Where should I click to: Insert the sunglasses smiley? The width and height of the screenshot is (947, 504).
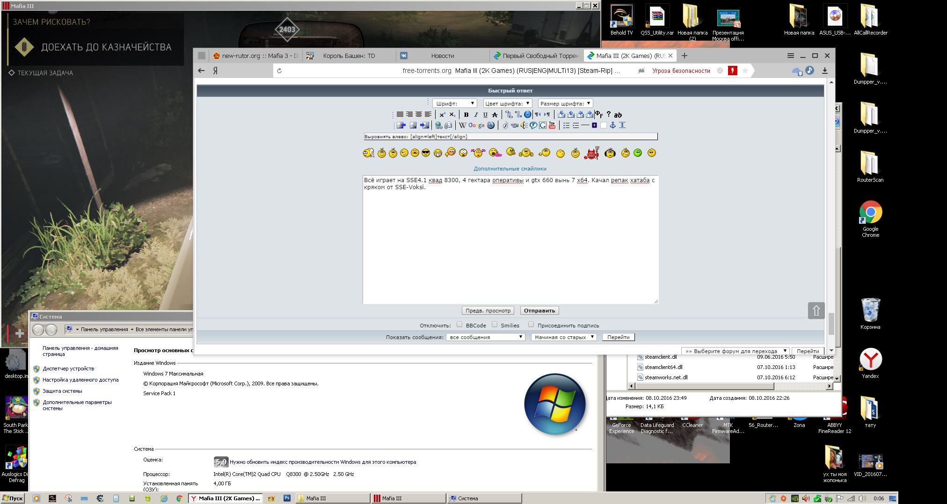point(425,153)
